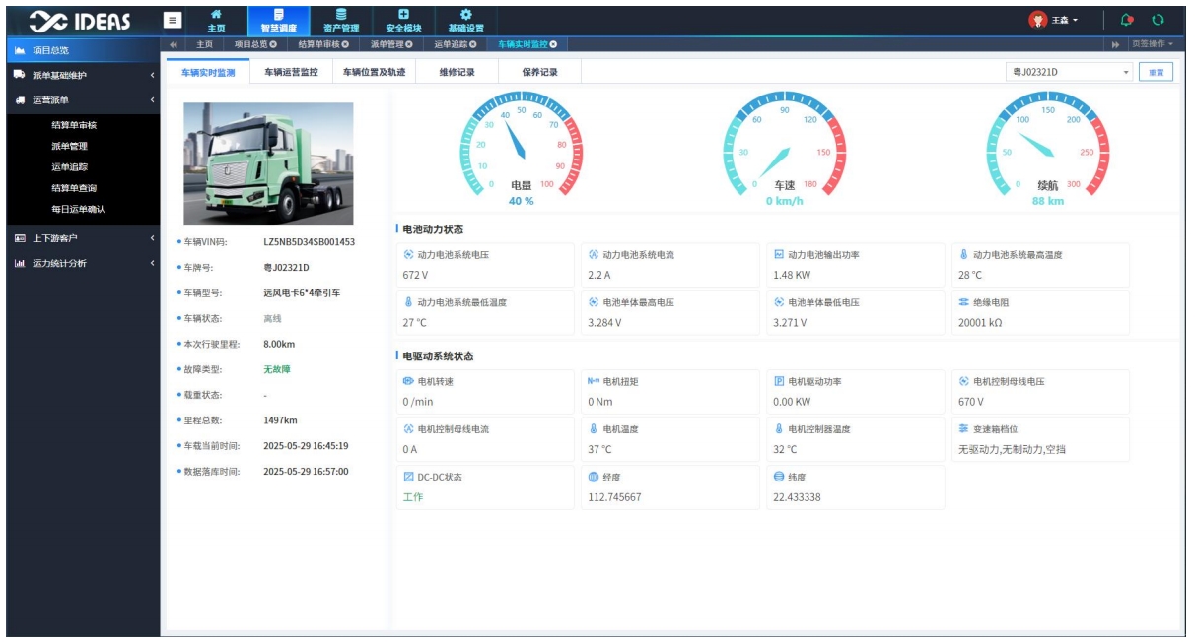The width and height of the screenshot is (1195, 642).
Task: Click the 电机控制器温度 thermometer icon
Action: click(779, 428)
